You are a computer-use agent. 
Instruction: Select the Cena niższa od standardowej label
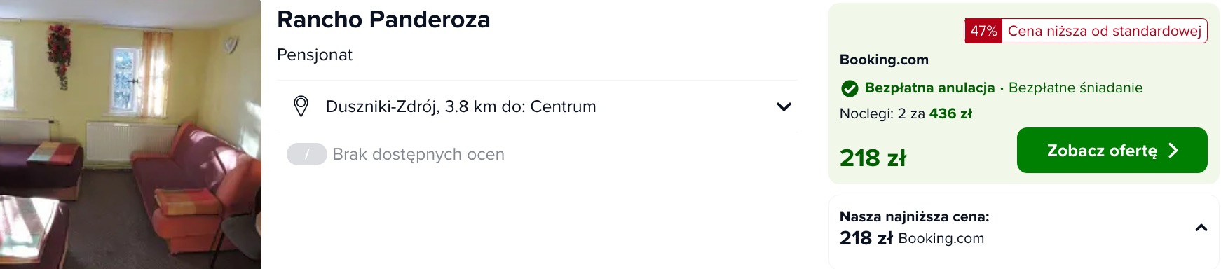pyautogui.click(x=1104, y=31)
